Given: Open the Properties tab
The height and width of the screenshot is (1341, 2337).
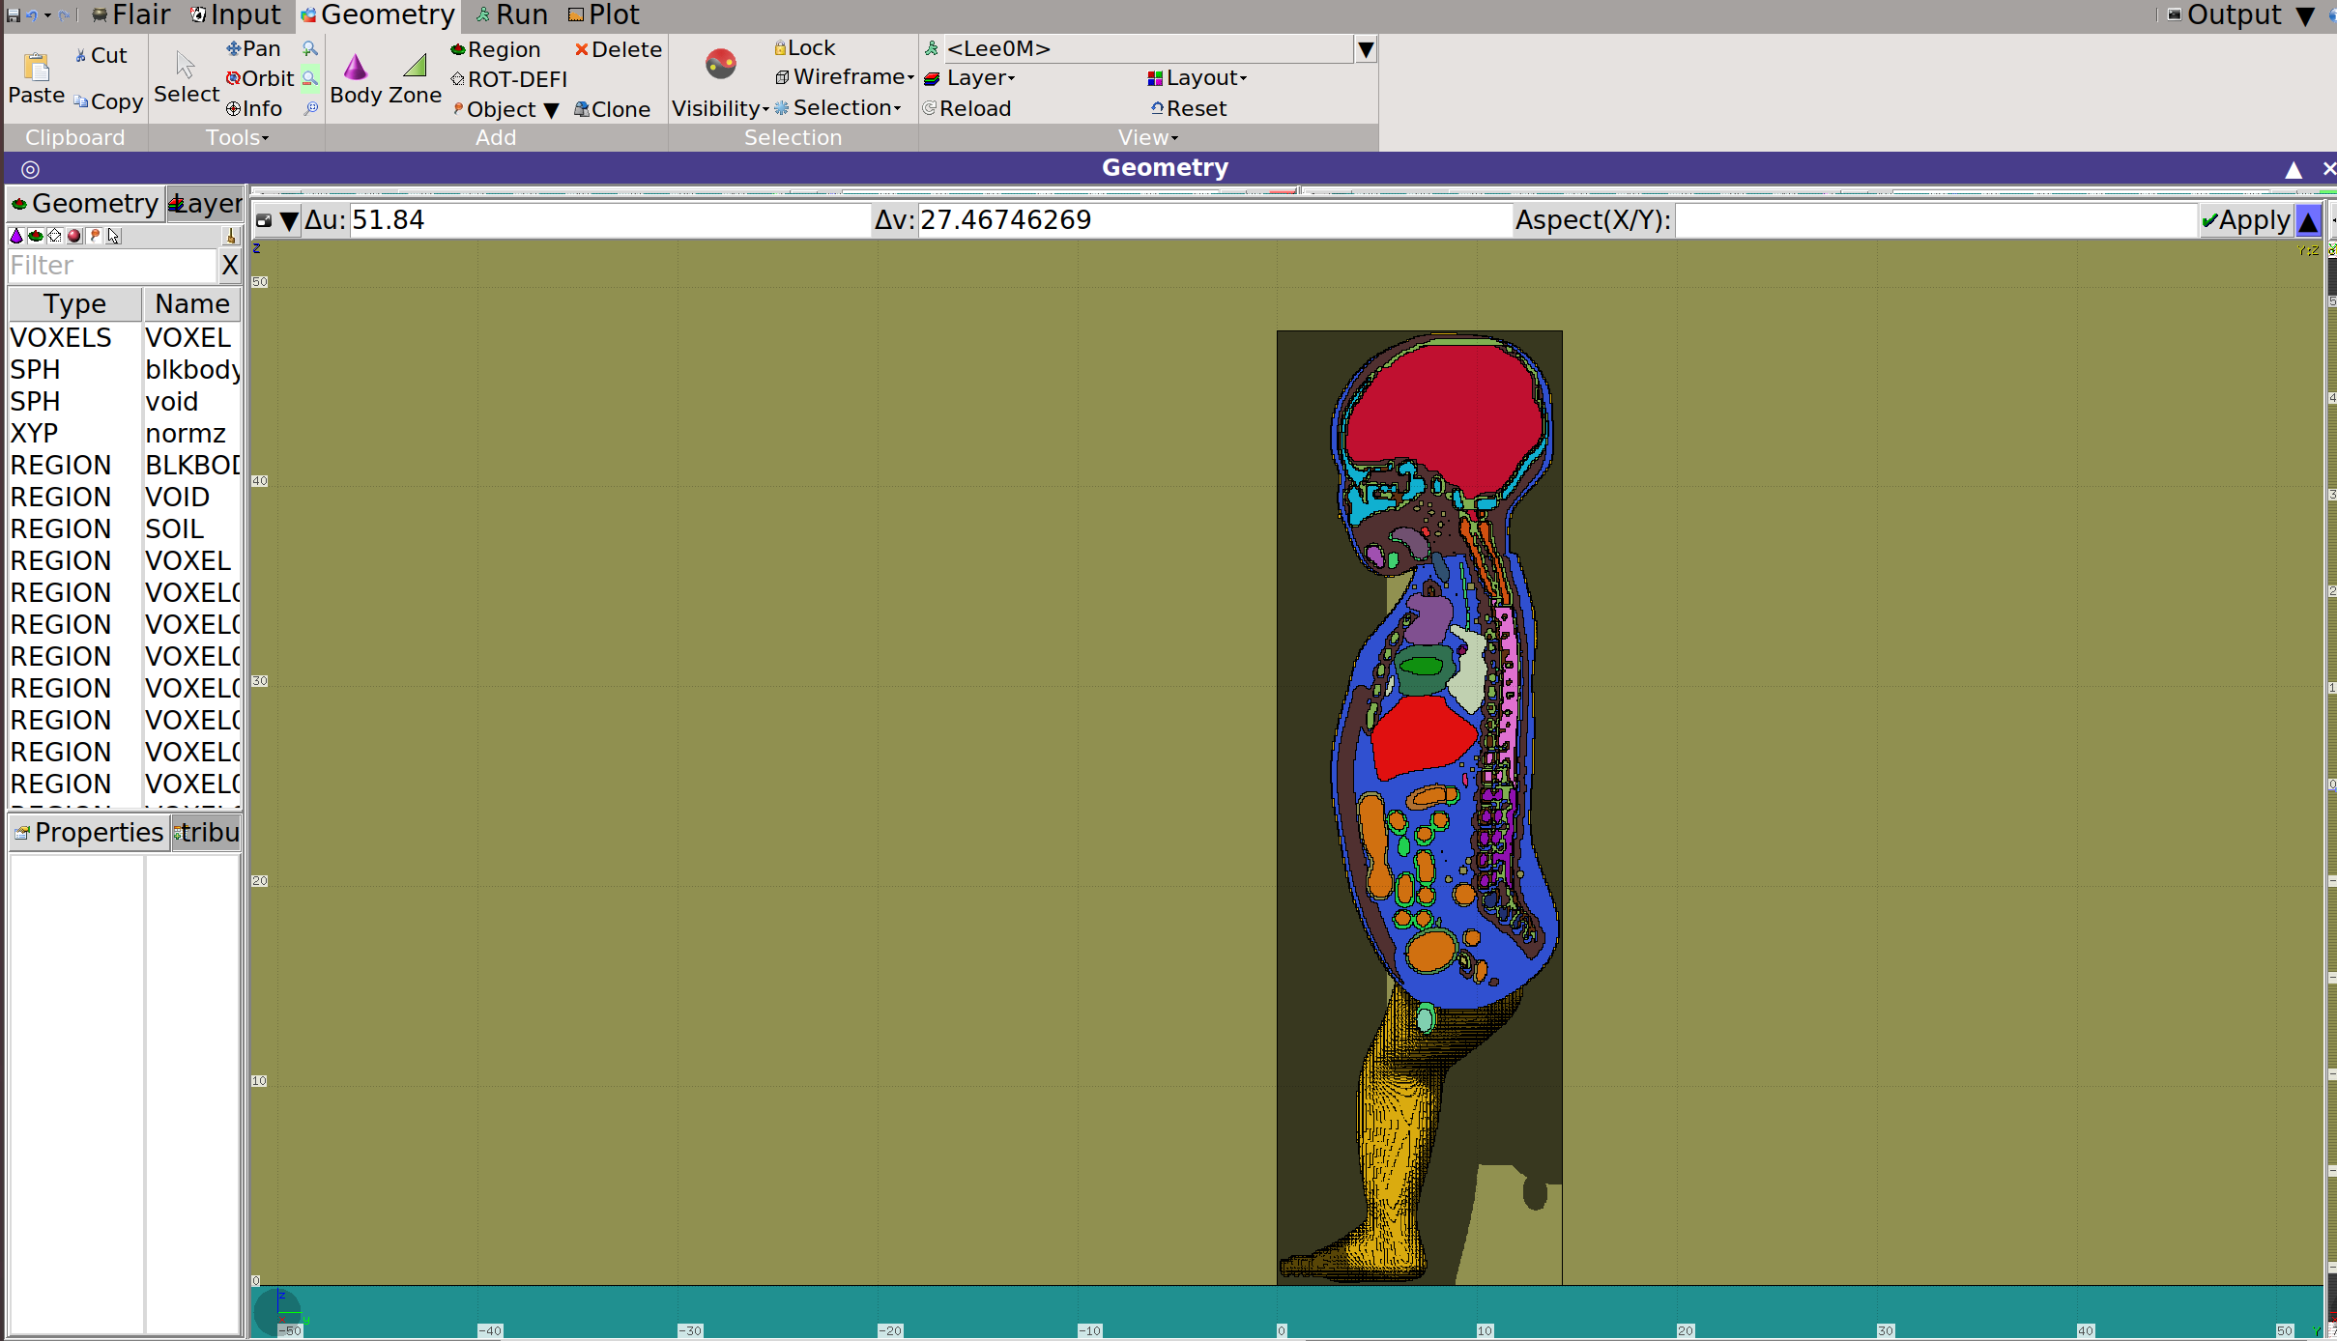Looking at the screenshot, I should 89,833.
